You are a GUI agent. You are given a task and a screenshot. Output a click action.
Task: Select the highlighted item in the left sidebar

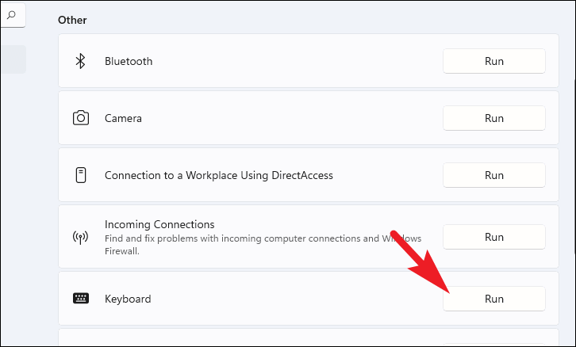click(13, 59)
